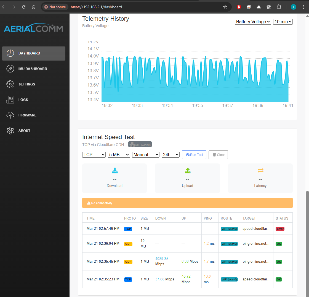Screen dimensions: 309x297
Task: Toggle the WiFi (wlan0) interface badge
Action: pos(140,144)
